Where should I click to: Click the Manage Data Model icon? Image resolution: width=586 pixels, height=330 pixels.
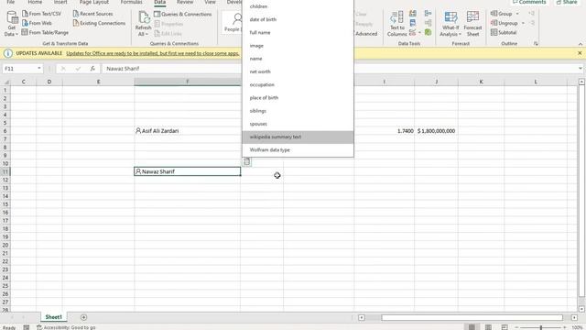click(x=428, y=33)
